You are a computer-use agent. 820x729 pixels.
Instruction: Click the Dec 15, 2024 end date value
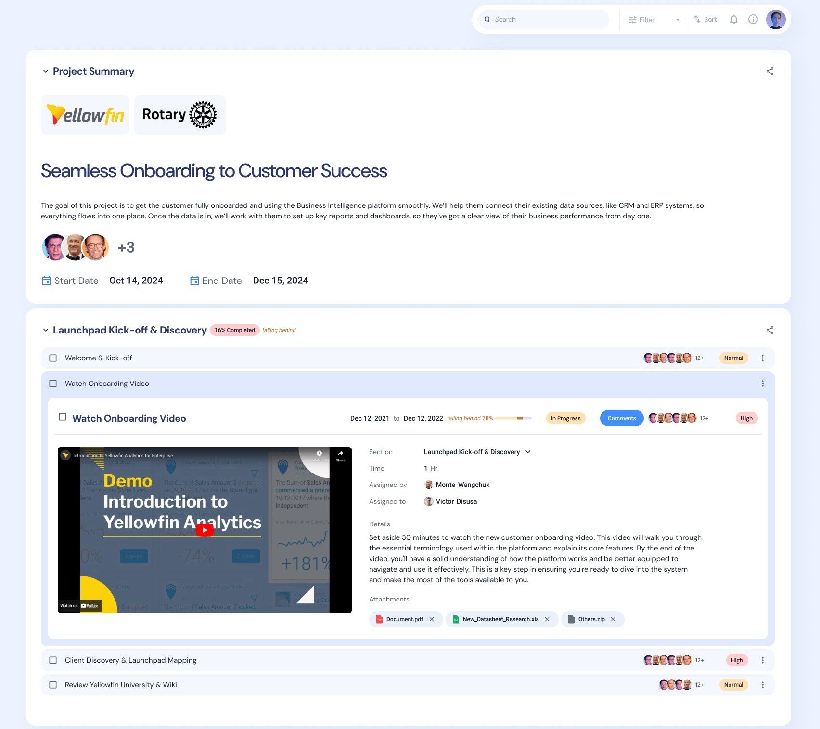(x=281, y=281)
